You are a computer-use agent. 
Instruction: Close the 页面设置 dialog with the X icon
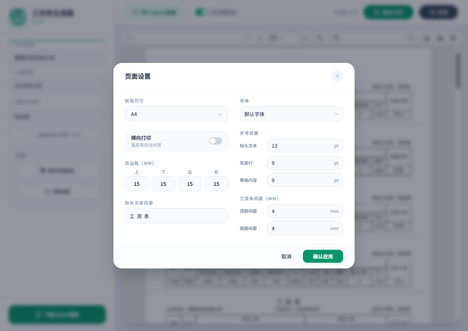click(x=337, y=76)
